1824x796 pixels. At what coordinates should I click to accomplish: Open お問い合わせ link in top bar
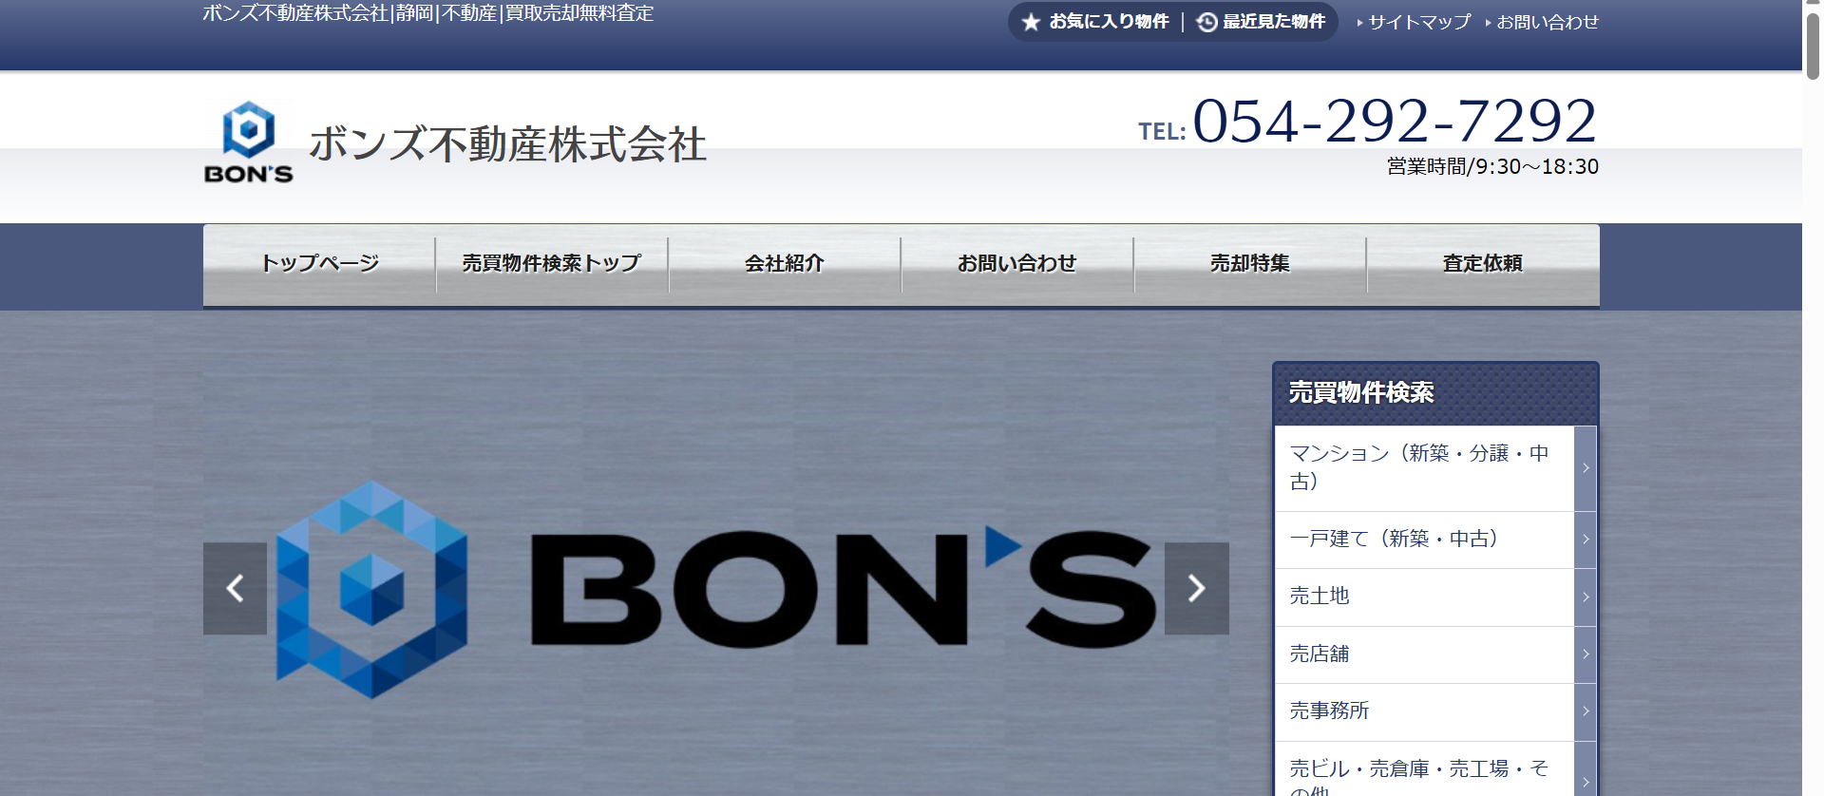(x=1548, y=22)
